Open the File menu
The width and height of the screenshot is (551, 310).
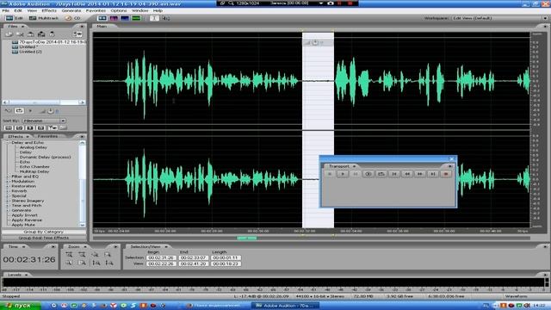6,10
